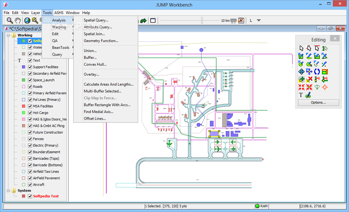Screen dimensions: 349x212
Task: Open the toolbar dropdown arrow next to L
Action: pos(259,20)
